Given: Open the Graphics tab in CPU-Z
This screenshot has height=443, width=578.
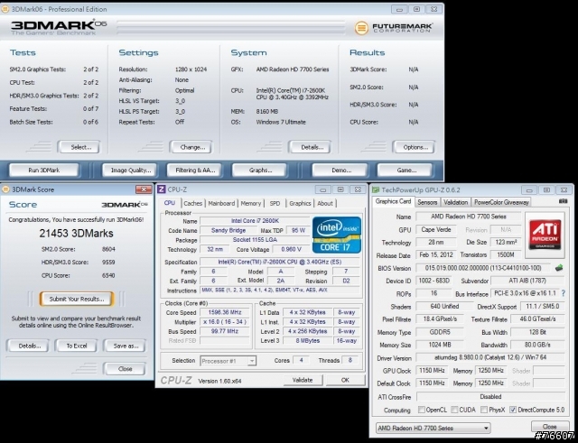Looking at the screenshot, I should click(x=300, y=203).
